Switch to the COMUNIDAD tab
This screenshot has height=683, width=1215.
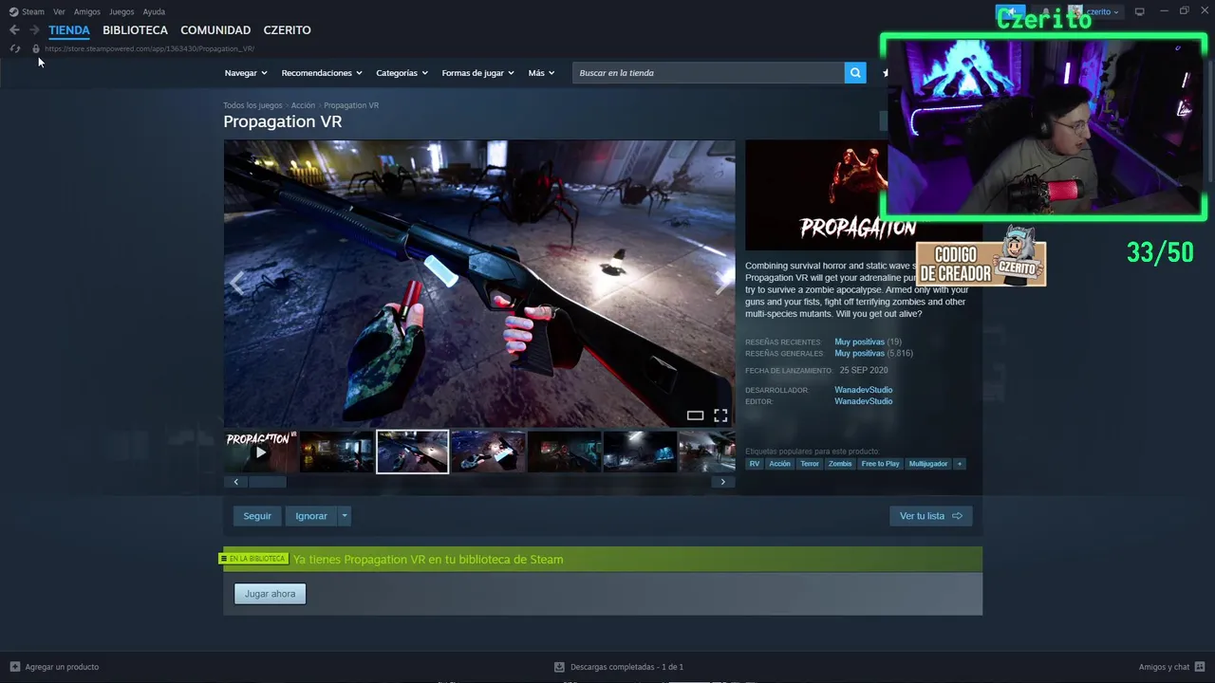click(x=215, y=30)
